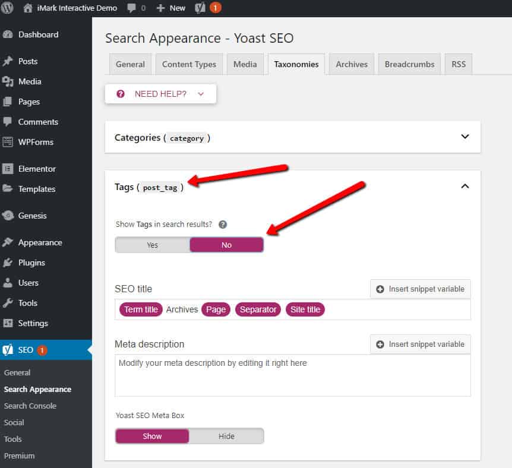Click the Comments sidebar icon
512x468 pixels.
point(8,122)
